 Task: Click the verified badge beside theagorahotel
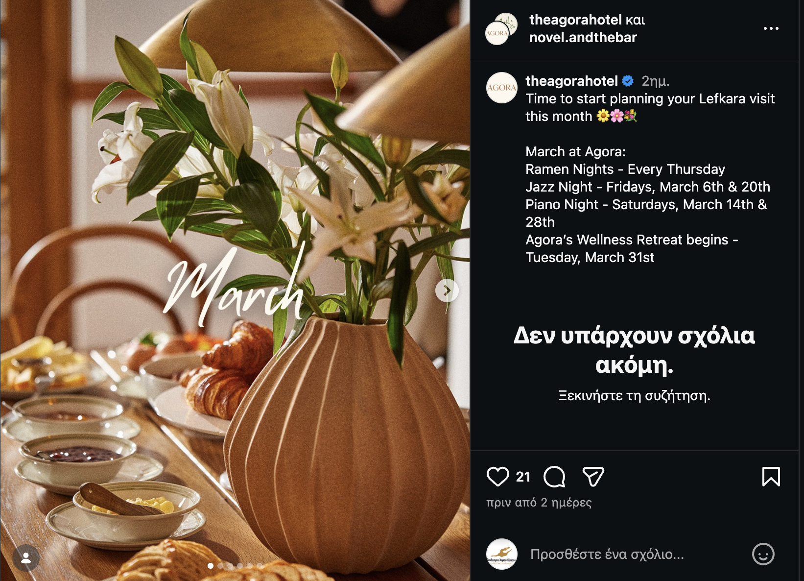[x=628, y=81]
